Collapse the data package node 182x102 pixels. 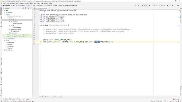pos(8,18)
